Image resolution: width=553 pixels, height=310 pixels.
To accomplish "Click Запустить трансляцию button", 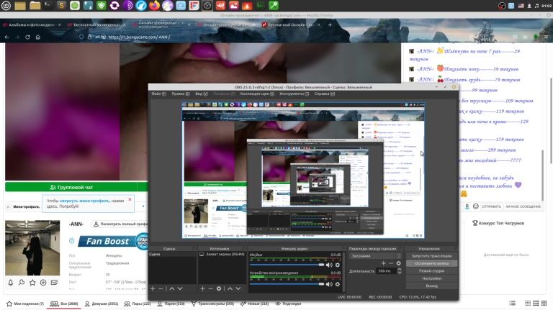I will coord(431,255).
